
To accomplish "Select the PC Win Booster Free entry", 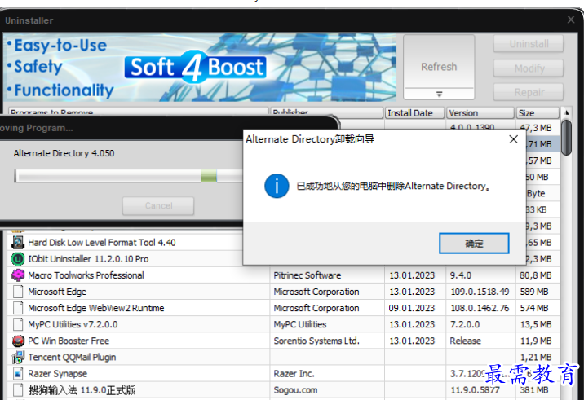I will tap(69, 341).
